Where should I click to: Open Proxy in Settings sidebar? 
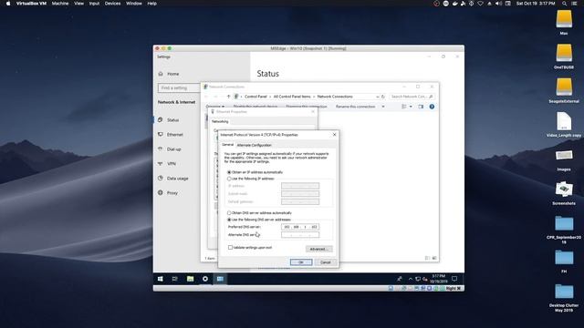pyautogui.click(x=172, y=193)
